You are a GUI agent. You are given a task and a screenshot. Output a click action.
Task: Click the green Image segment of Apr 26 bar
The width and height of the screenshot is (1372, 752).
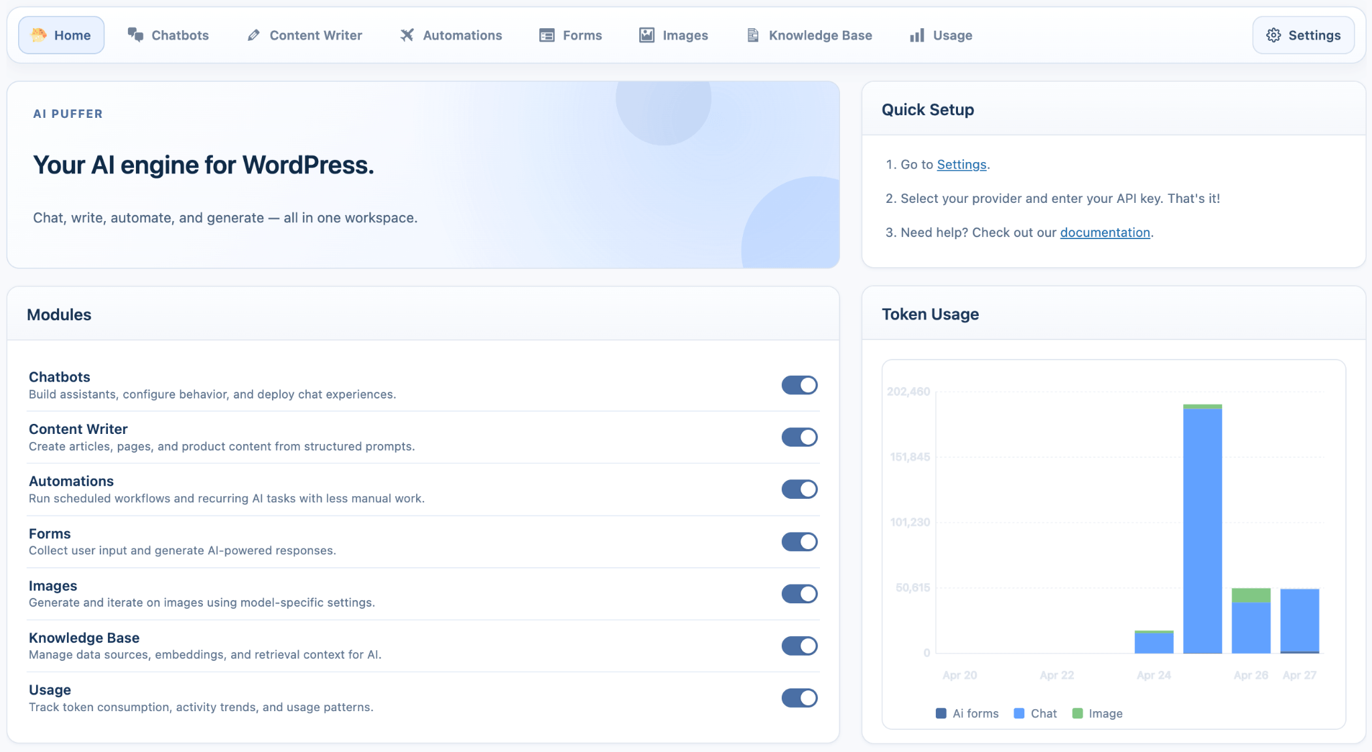pos(1251,595)
